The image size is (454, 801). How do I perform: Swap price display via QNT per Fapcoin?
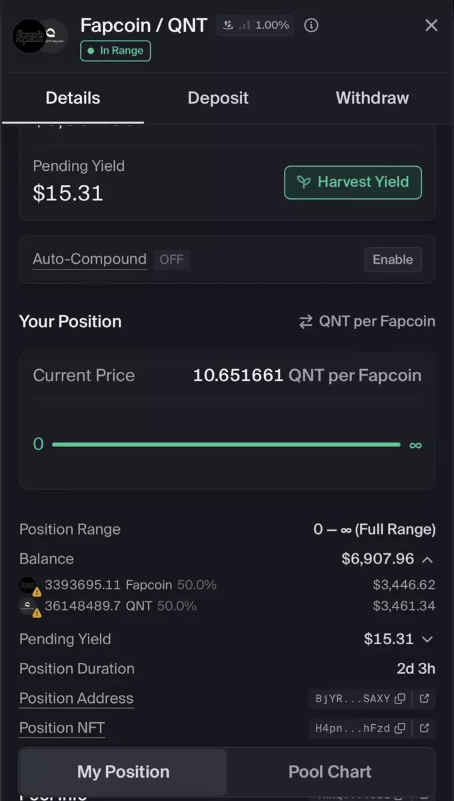pyautogui.click(x=367, y=322)
